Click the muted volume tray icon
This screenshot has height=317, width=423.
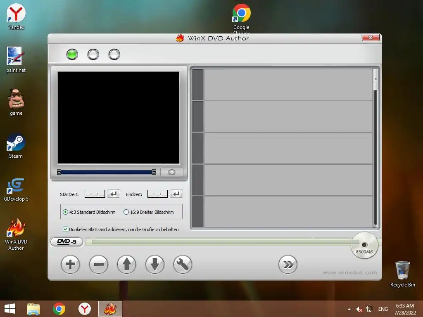click(359, 309)
